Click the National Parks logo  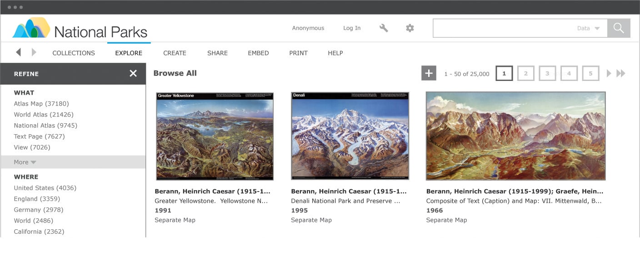(80, 29)
